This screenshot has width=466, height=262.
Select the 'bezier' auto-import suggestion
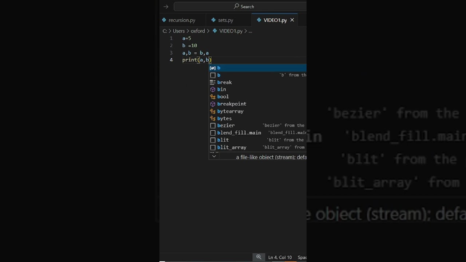226,126
